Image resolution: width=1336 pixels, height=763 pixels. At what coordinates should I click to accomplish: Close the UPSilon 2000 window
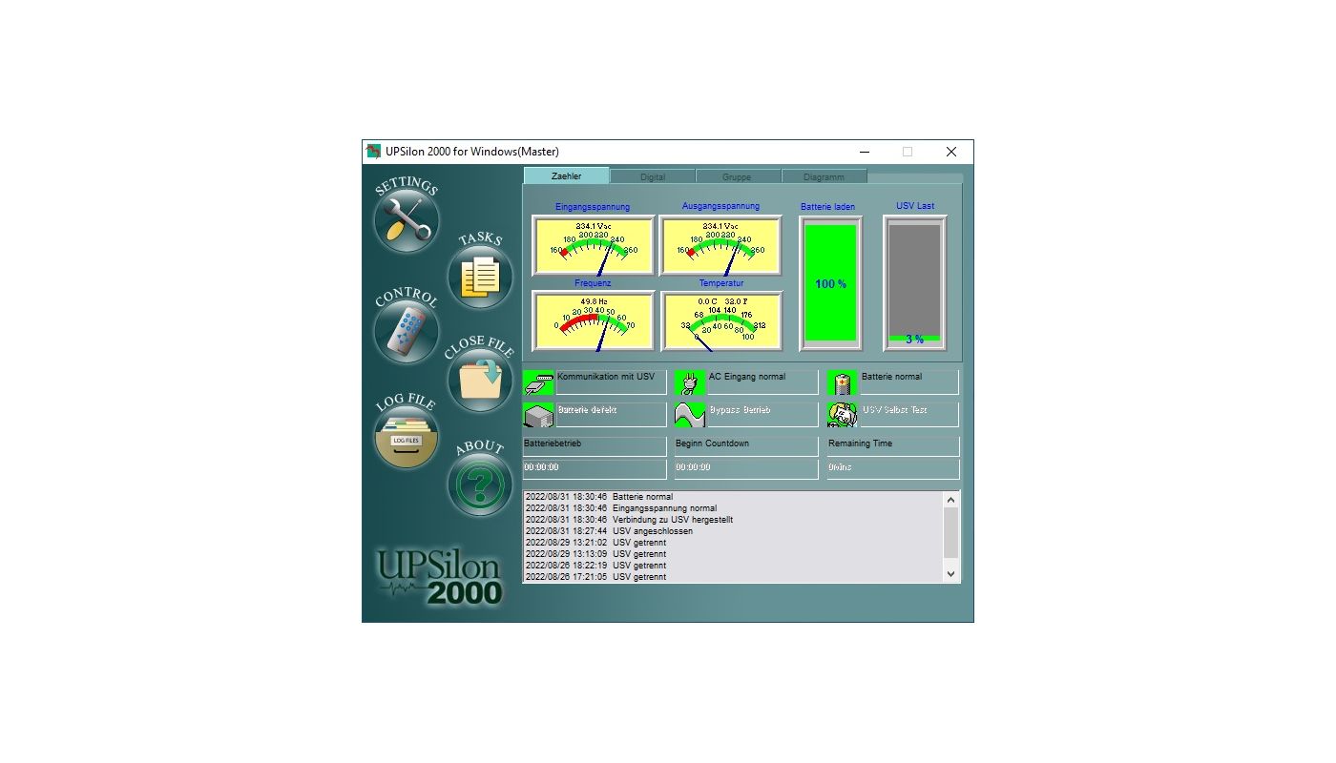950,152
